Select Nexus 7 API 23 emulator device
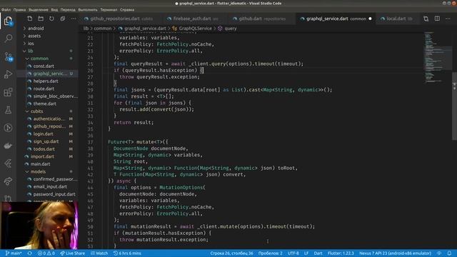The height and width of the screenshot is (257, 457). [395, 253]
